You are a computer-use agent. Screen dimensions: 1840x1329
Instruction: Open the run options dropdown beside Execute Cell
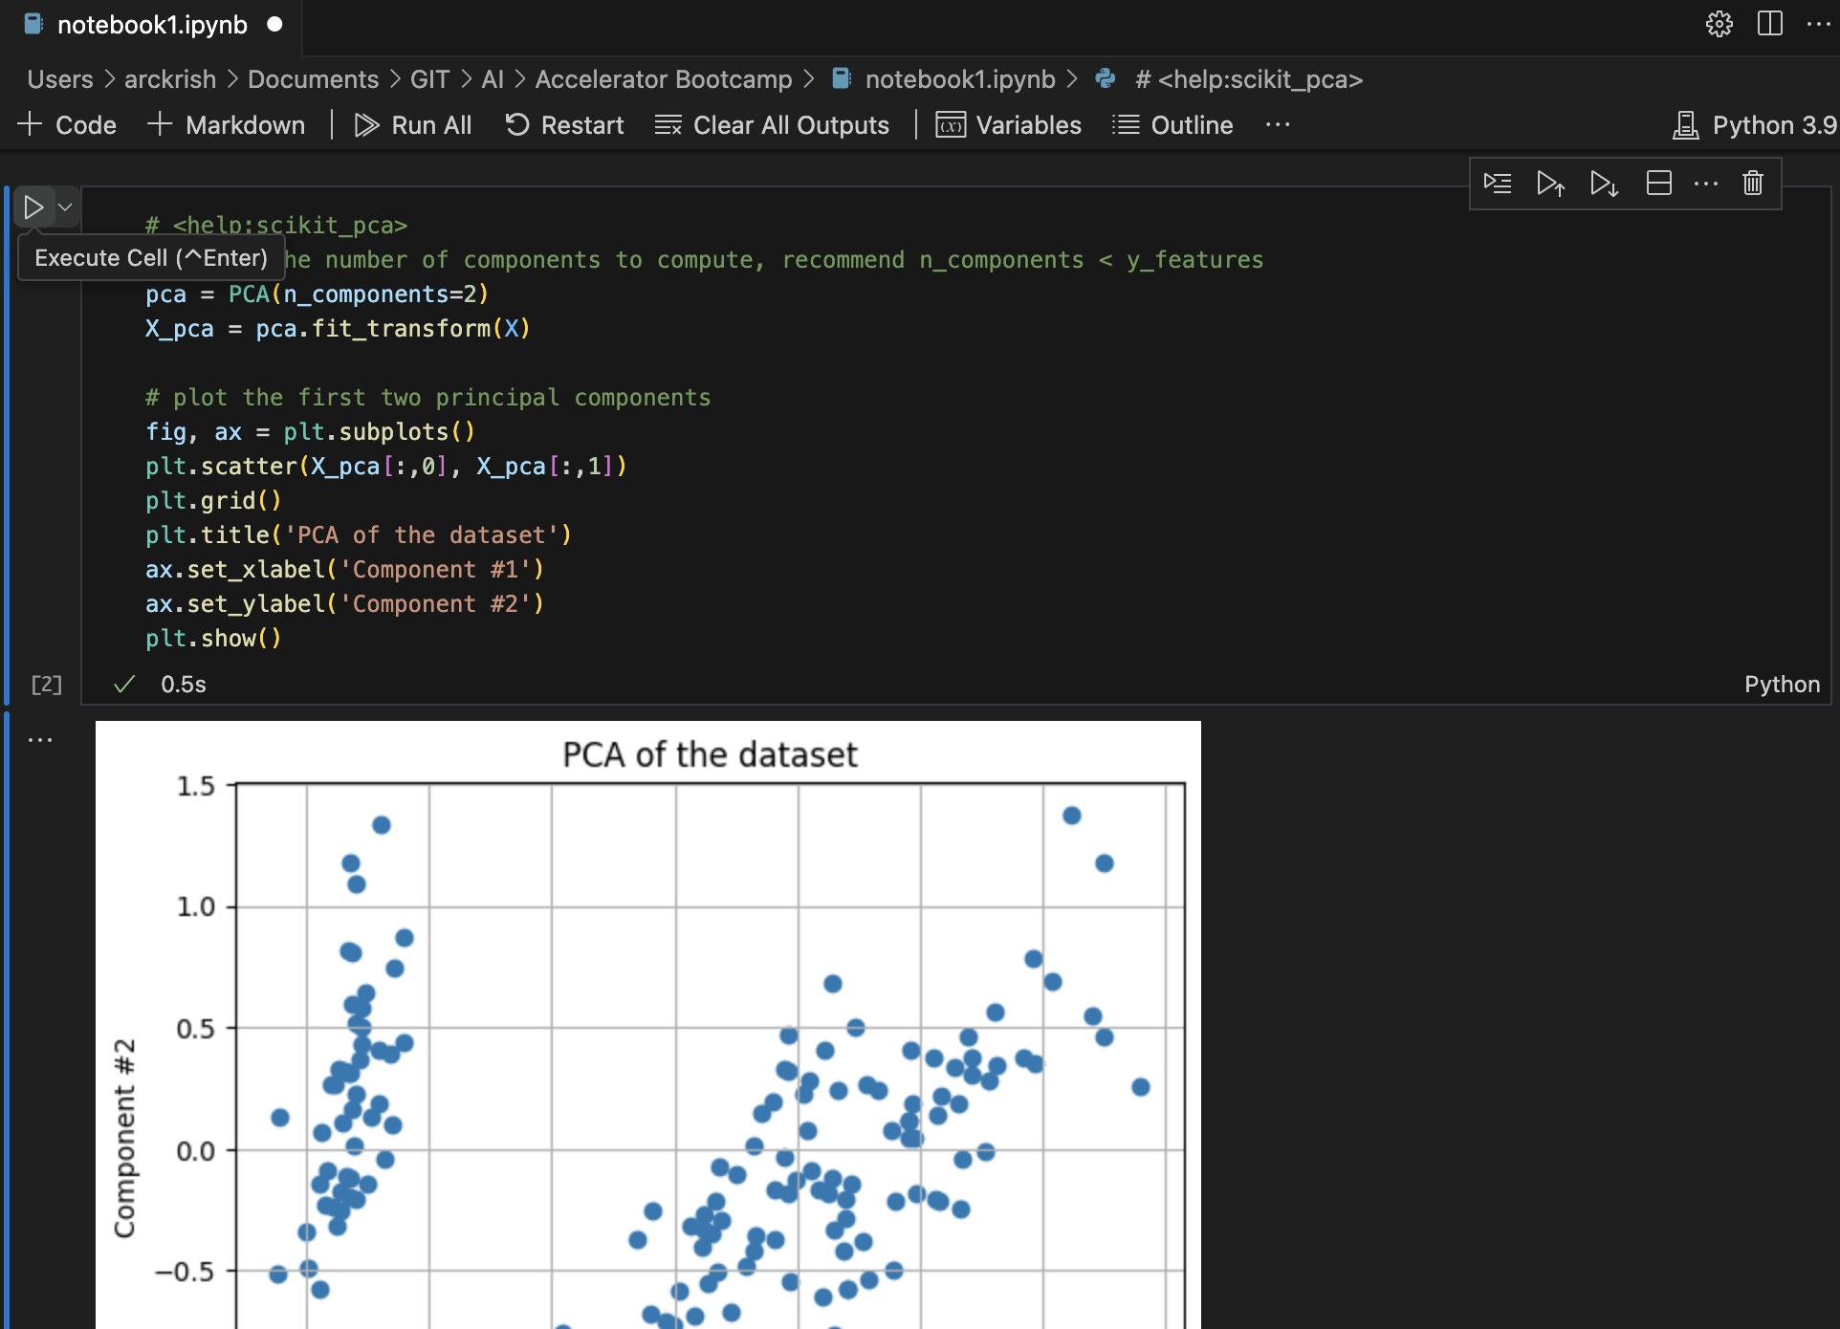[65, 207]
